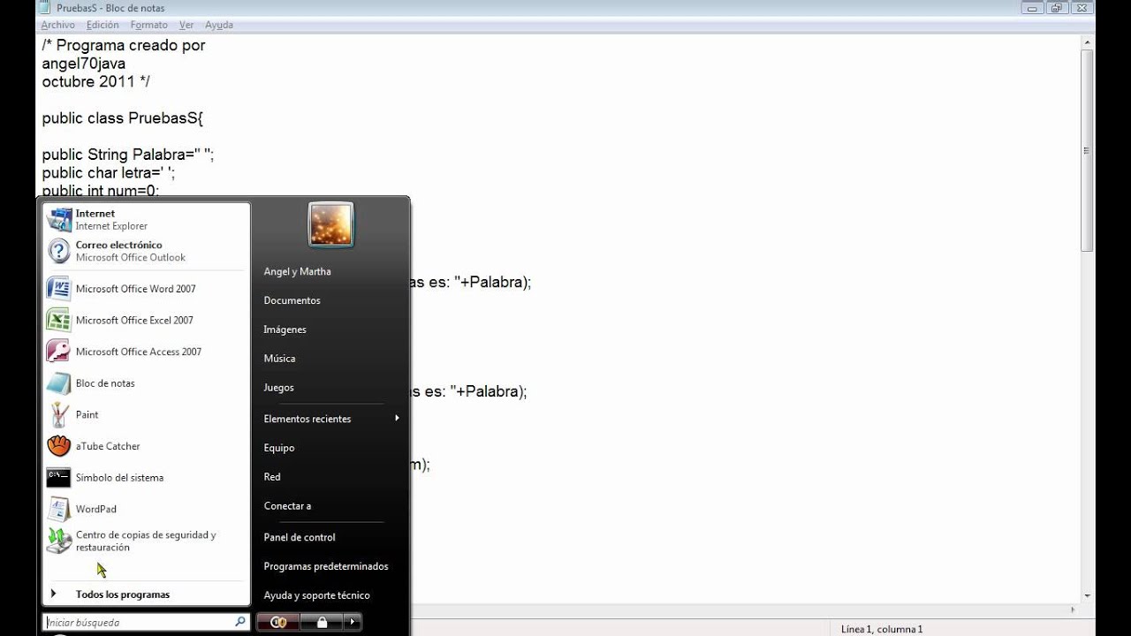Open Angel y Martha user folder
This screenshot has height=636, width=1131.
[297, 271]
